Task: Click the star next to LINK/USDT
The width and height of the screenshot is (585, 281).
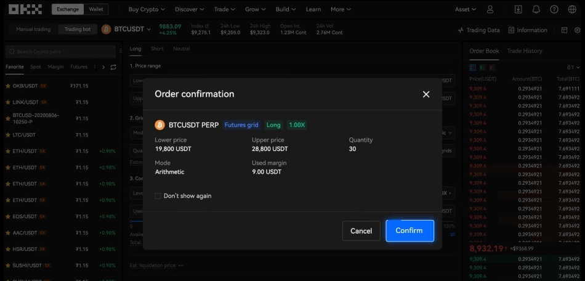Action: [x=8, y=102]
